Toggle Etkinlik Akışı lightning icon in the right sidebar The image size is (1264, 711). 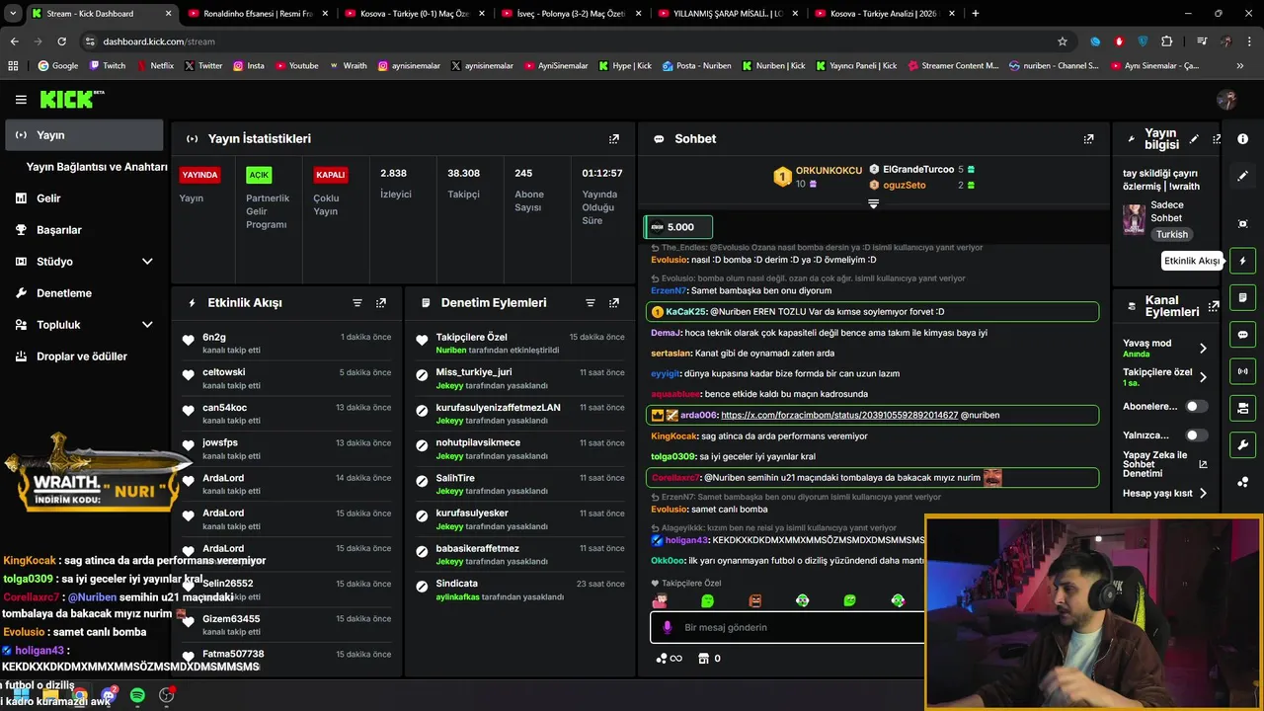(x=1242, y=261)
